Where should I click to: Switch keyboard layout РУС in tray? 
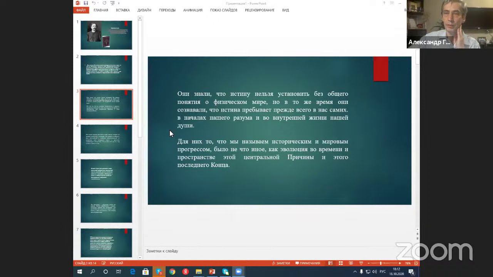coord(382,272)
